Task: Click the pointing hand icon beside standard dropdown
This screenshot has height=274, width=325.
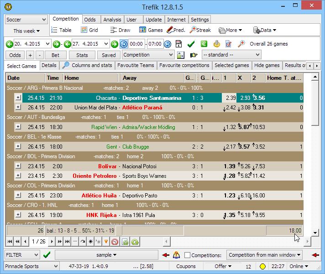Action: coord(194,55)
